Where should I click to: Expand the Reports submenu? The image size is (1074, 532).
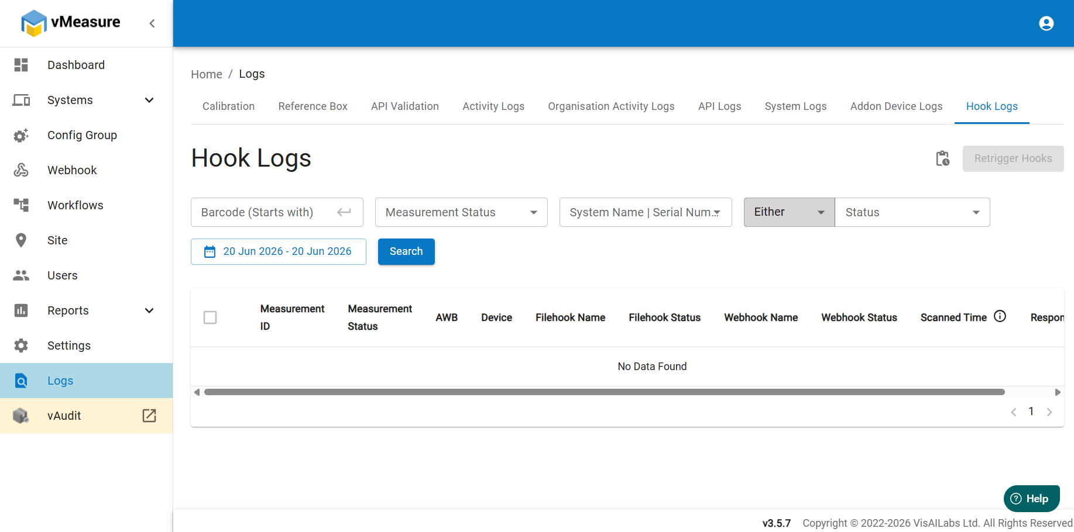(149, 310)
